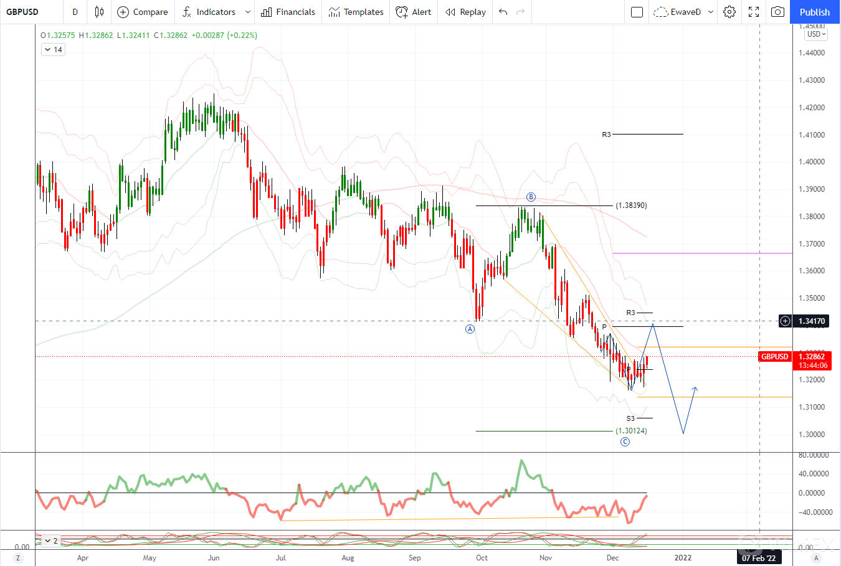Click the Z timezone button at bottom left
The image size is (841, 566).
pyautogui.click(x=18, y=558)
